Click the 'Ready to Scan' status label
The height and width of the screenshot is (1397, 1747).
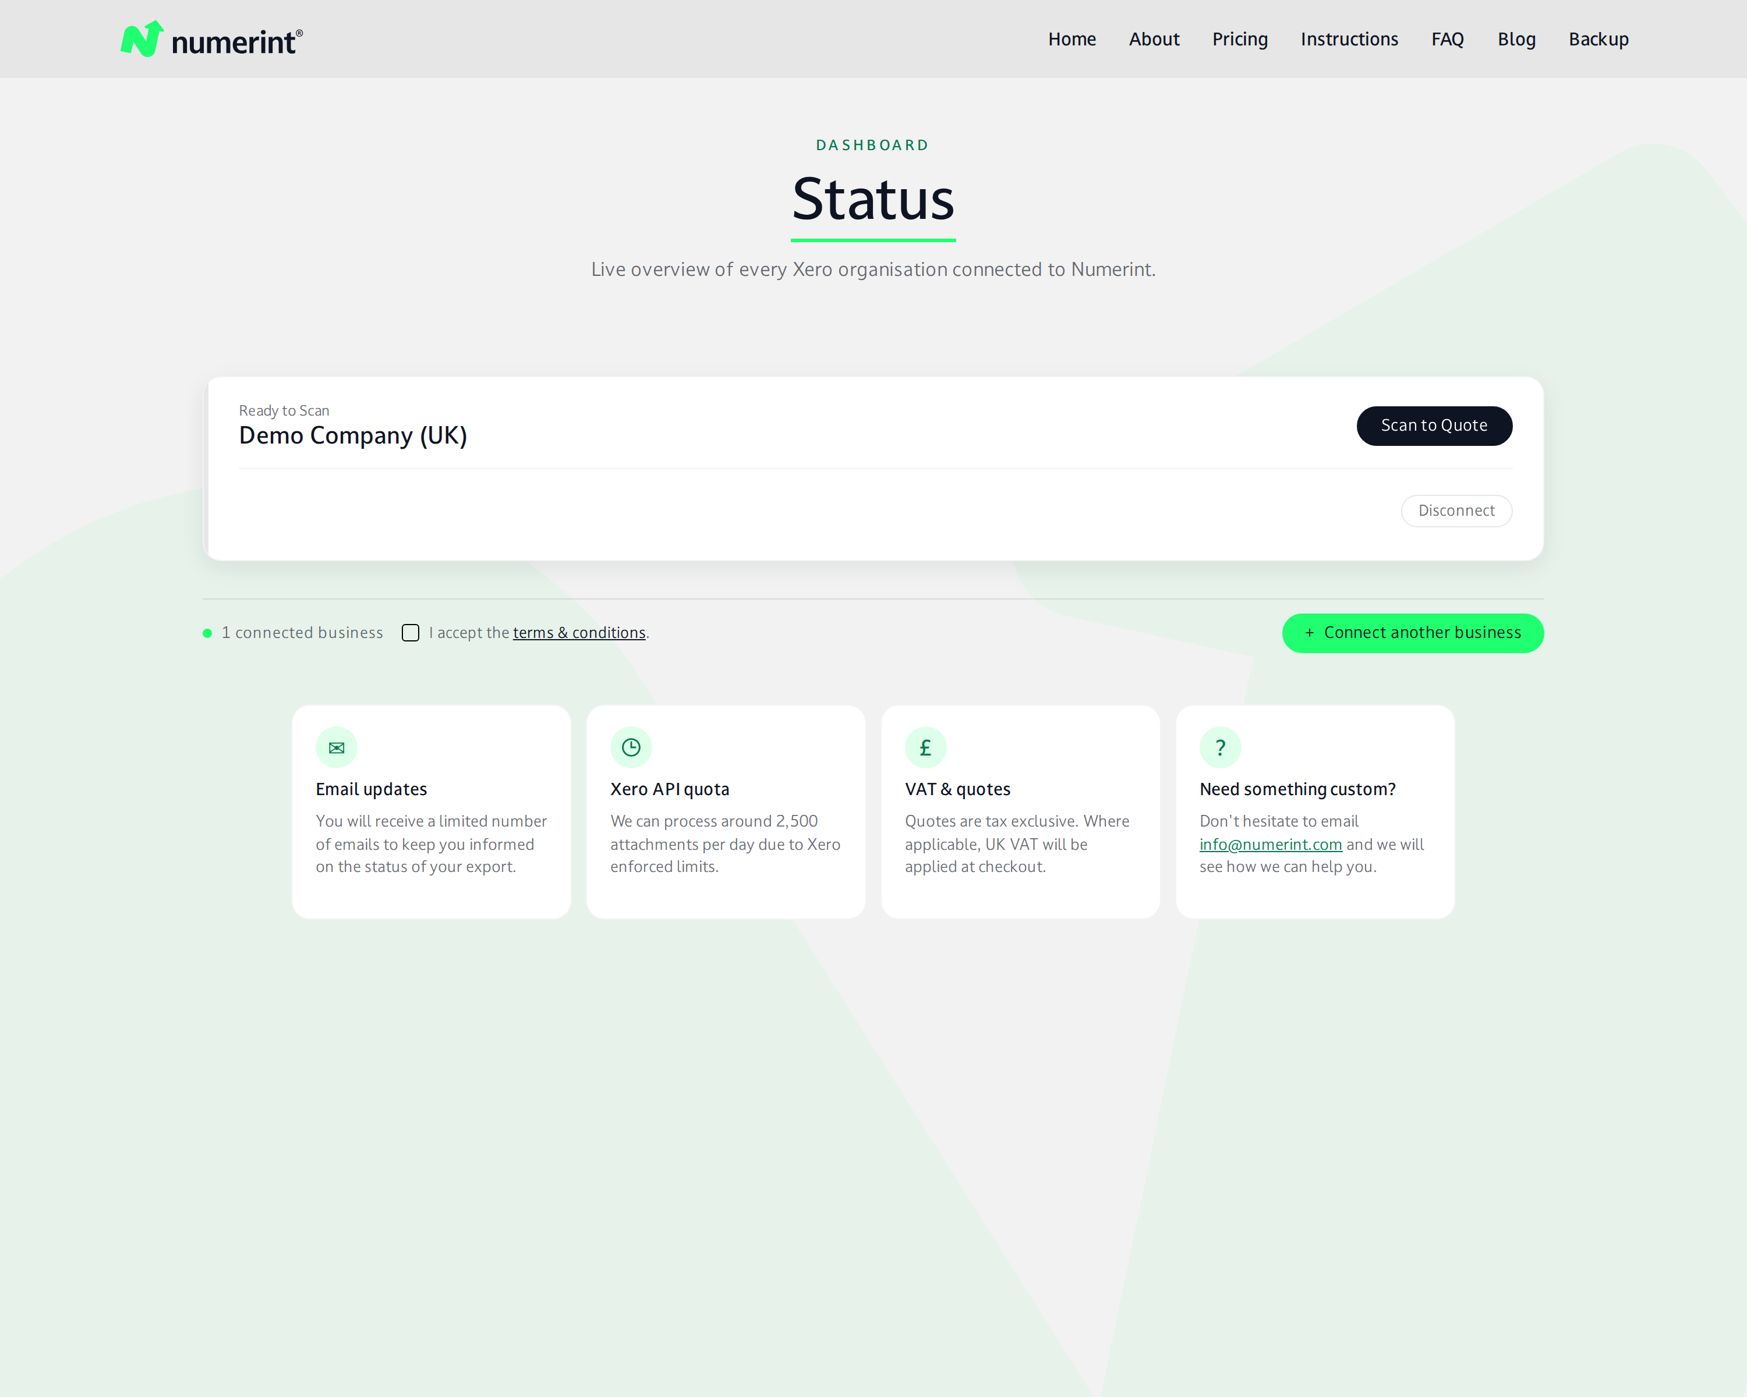click(x=284, y=410)
